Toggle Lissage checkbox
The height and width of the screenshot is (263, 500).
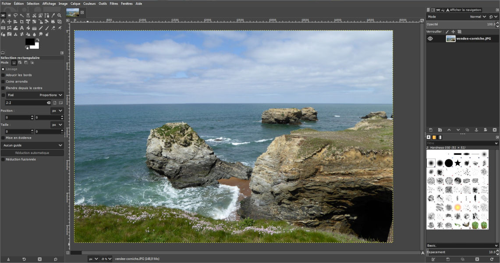point(3,69)
